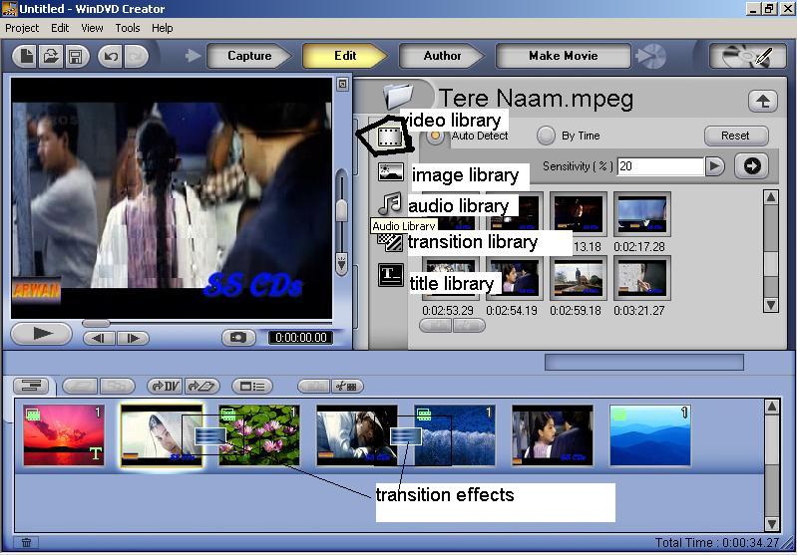The height and width of the screenshot is (555, 797).
Task: Click the scissors split clip button
Action: click(x=347, y=387)
